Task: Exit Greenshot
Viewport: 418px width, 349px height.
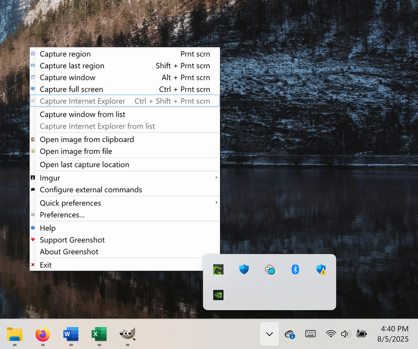Action: click(46, 265)
